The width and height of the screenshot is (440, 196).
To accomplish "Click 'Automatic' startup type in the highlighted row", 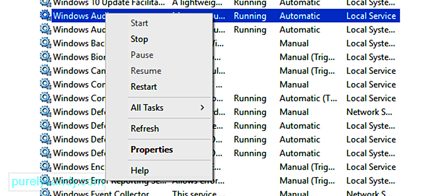I will pos(300,16).
